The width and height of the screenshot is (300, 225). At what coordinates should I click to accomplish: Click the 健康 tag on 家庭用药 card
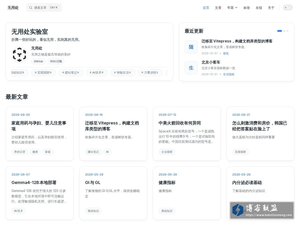(x=35, y=152)
